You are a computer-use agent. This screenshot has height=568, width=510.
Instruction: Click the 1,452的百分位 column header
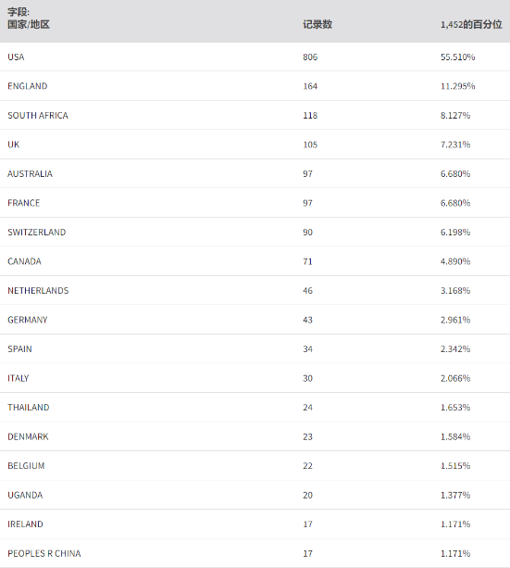pyautogui.click(x=471, y=24)
